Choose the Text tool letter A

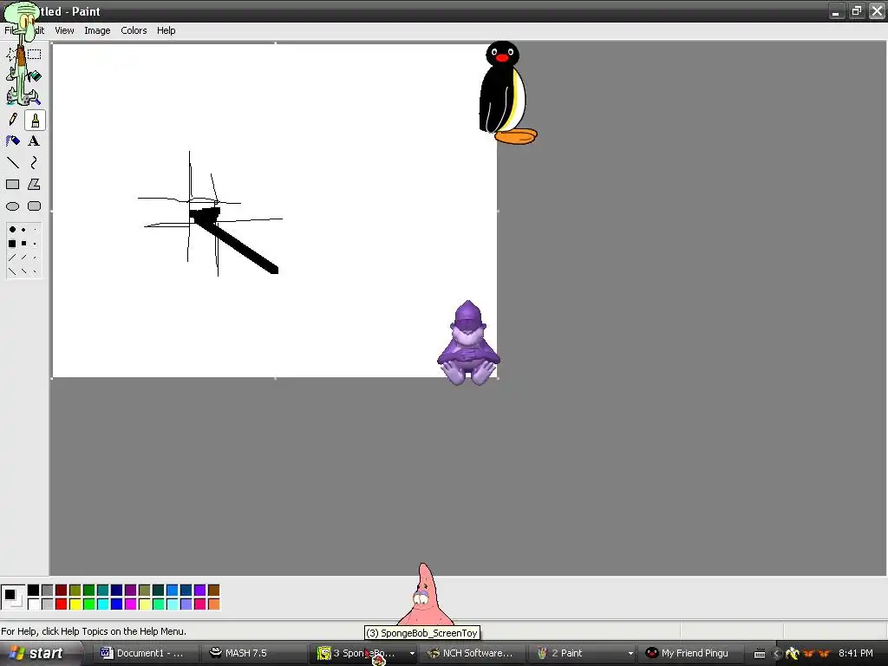[x=35, y=141]
